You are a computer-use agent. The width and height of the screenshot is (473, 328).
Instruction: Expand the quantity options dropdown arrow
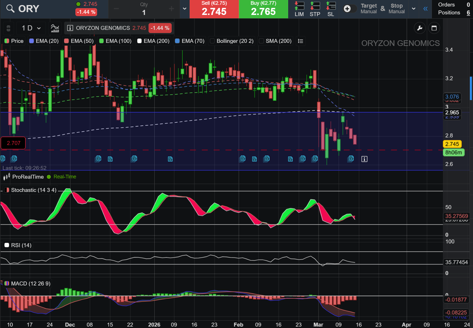tap(185, 9)
